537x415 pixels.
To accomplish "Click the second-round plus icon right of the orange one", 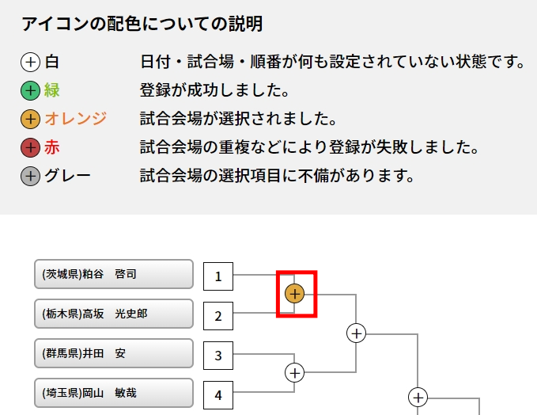I will (x=357, y=333).
